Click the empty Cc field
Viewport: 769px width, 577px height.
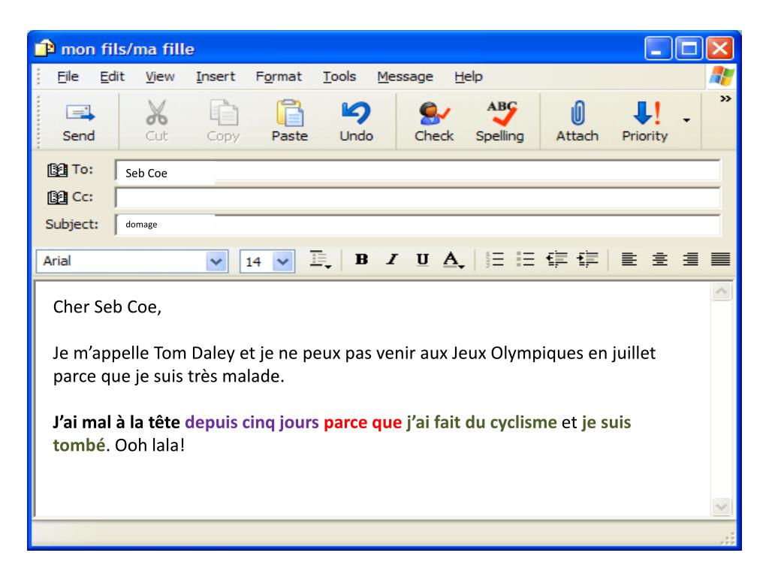point(418,198)
